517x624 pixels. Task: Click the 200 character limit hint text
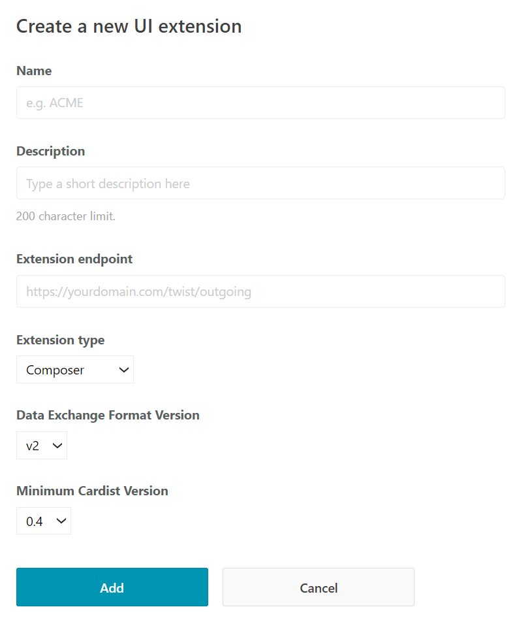point(65,216)
